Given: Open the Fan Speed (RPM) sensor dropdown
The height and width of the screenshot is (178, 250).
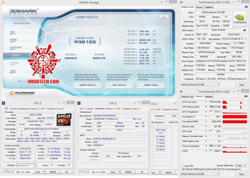Looking at the screenshot, I should point(206,121).
